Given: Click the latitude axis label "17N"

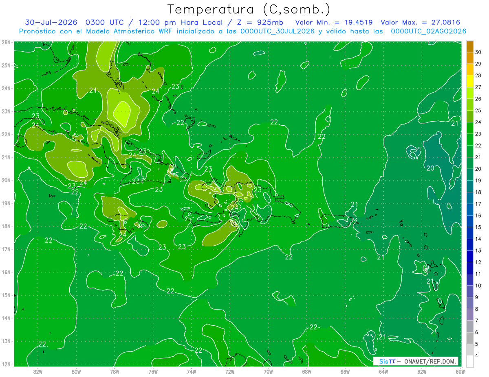Looking at the screenshot, I should pyautogui.click(x=6, y=249).
